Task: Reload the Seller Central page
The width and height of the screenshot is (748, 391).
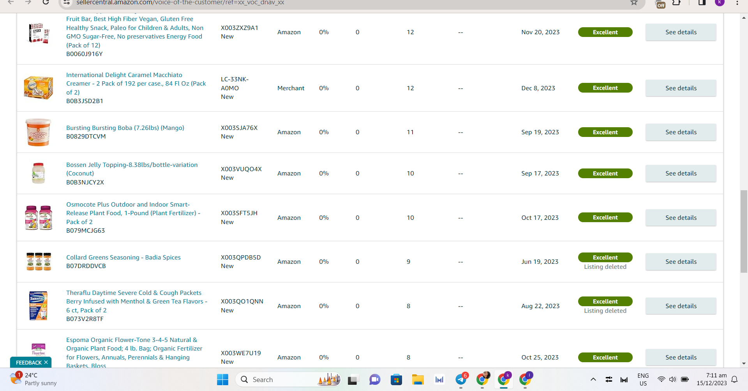Action: tap(46, 2)
